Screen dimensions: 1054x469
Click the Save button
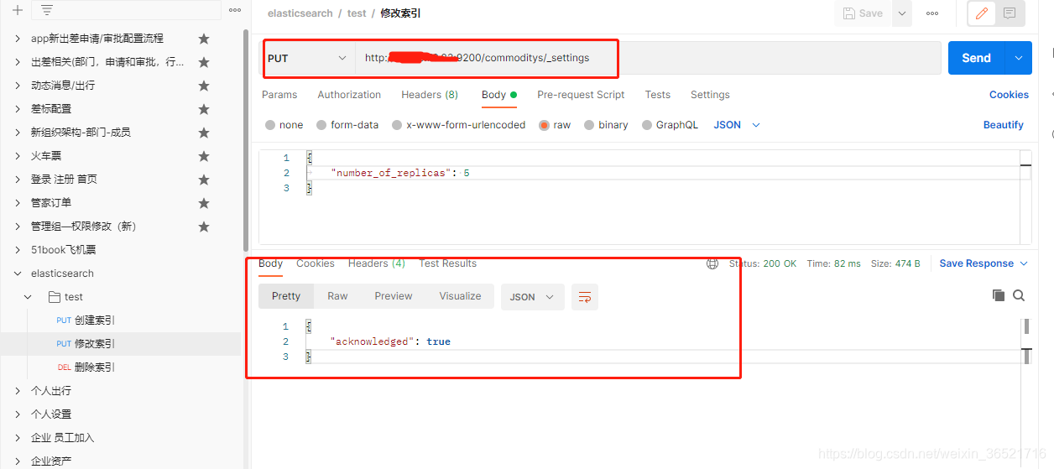pyautogui.click(x=863, y=13)
